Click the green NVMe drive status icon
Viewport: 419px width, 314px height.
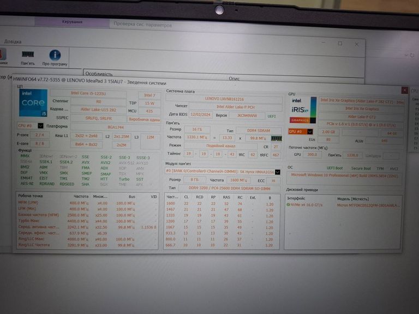(x=289, y=204)
